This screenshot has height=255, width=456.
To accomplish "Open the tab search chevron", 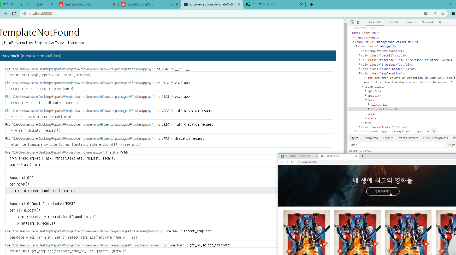I will (x=451, y=4).
